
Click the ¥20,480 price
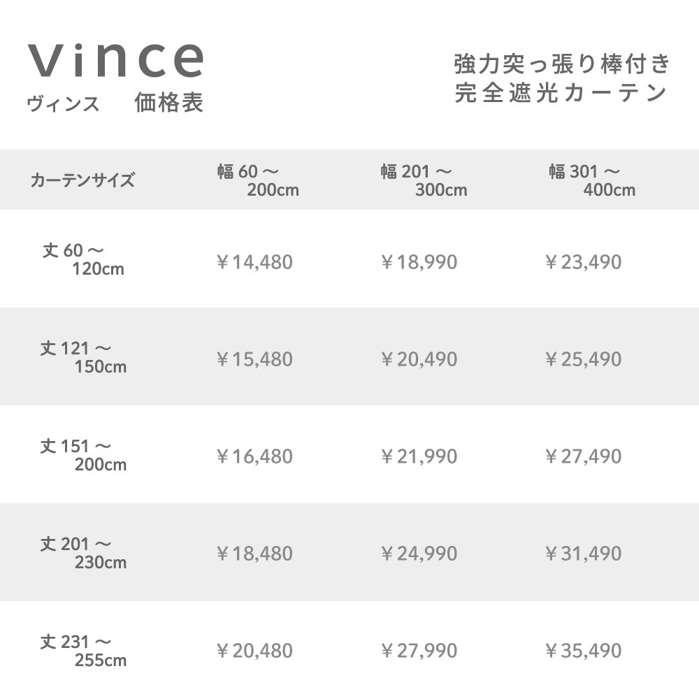point(254,651)
